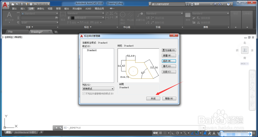Open the text style Standard dropdown

click(40, 13)
